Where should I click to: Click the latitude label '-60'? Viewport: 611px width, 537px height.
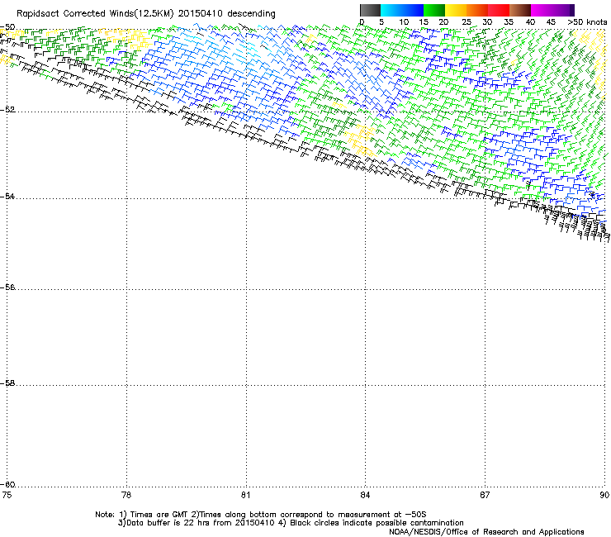coord(7,484)
